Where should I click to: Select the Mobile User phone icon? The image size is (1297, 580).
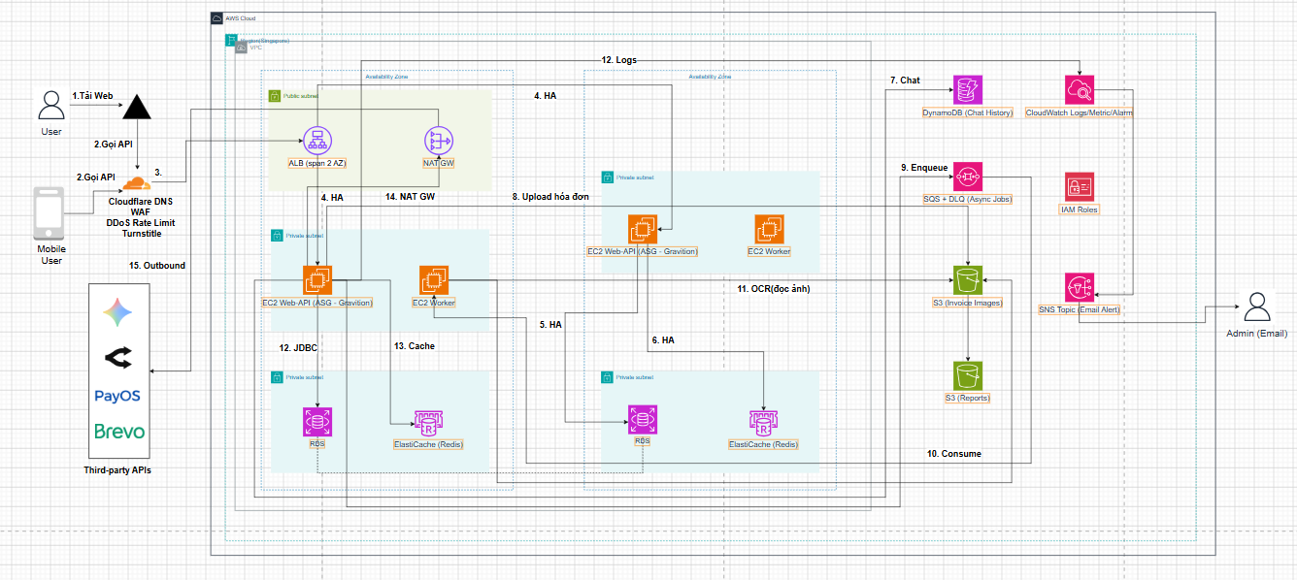[50, 212]
